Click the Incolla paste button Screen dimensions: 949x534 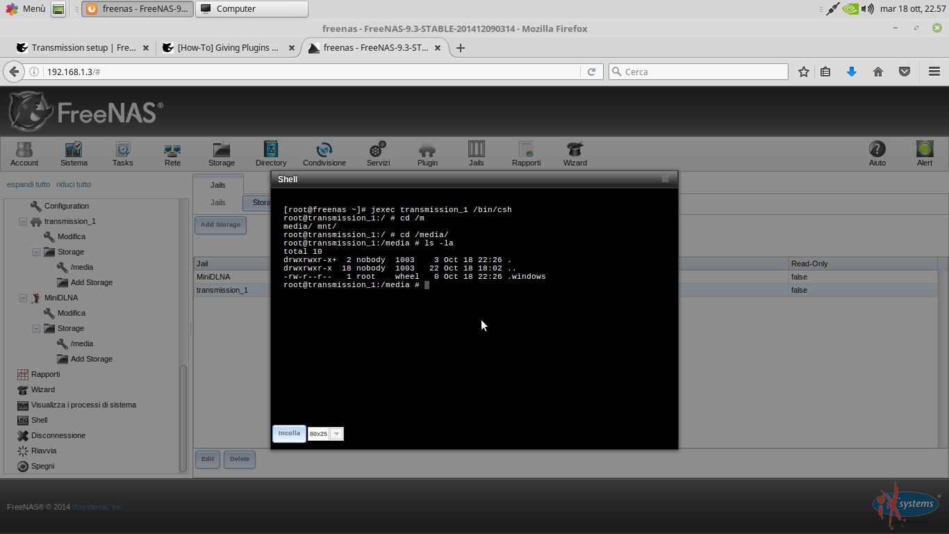click(x=289, y=433)
